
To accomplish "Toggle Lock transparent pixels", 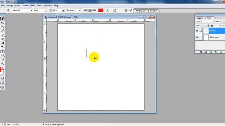I will pyautogui.click(x=202, y=26).
